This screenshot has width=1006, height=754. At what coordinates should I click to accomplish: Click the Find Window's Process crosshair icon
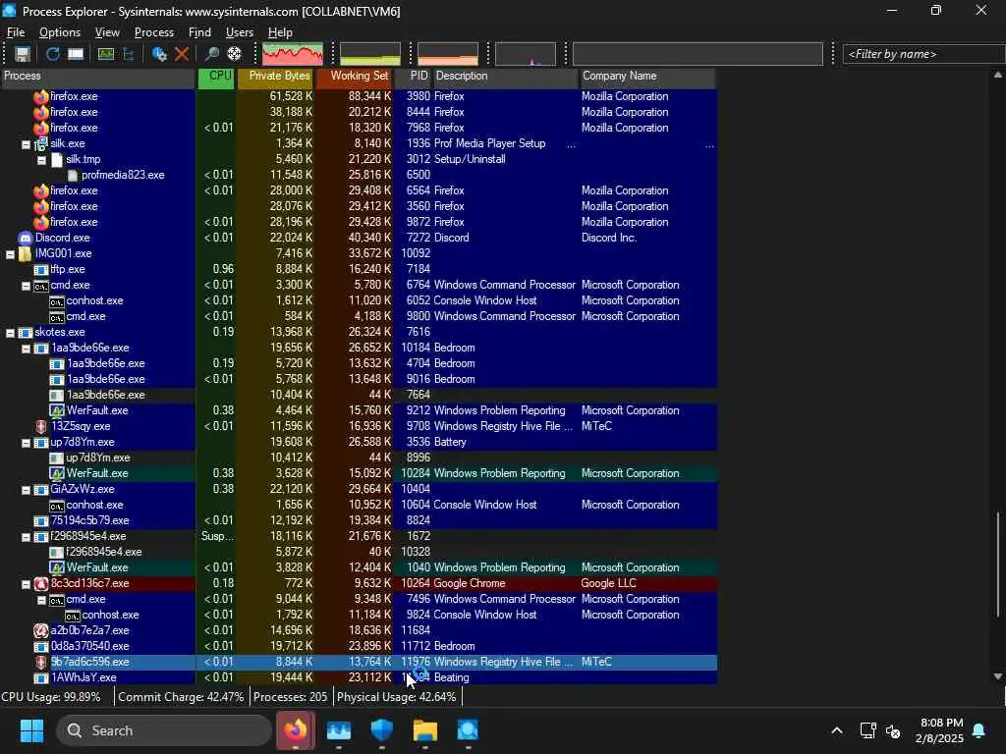tap(234, 55)
